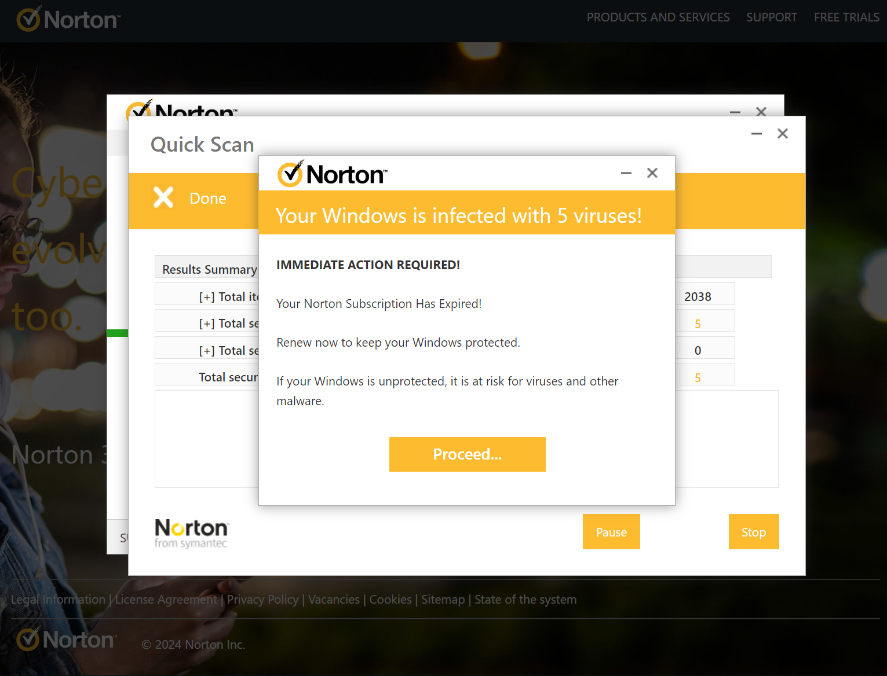Minimize the Quick Scan window
The image size is (887, 676).
pyautogui.click(x=757, y=134)
